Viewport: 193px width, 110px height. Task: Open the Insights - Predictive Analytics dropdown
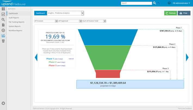pos(65,13)
